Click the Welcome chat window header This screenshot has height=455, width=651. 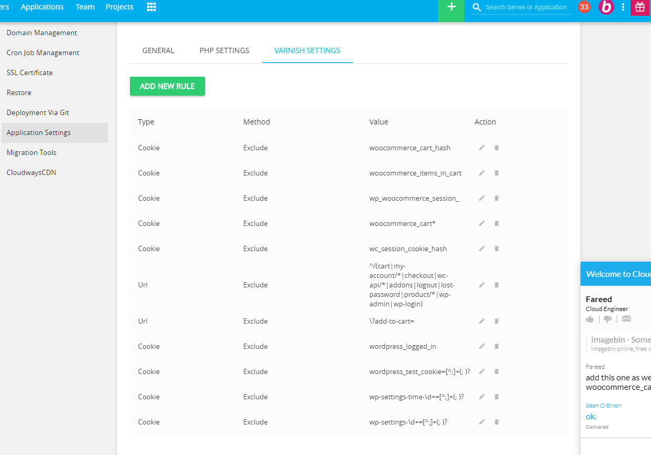click(x=616, y=274)
